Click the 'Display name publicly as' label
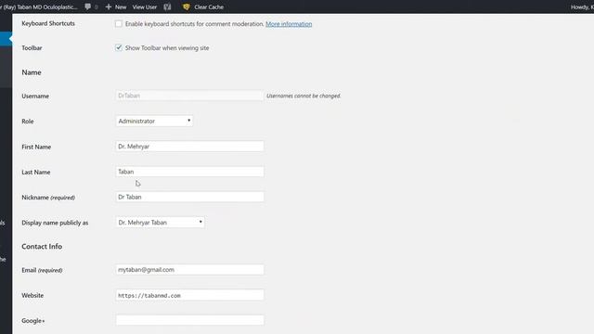 pos(55,223)
